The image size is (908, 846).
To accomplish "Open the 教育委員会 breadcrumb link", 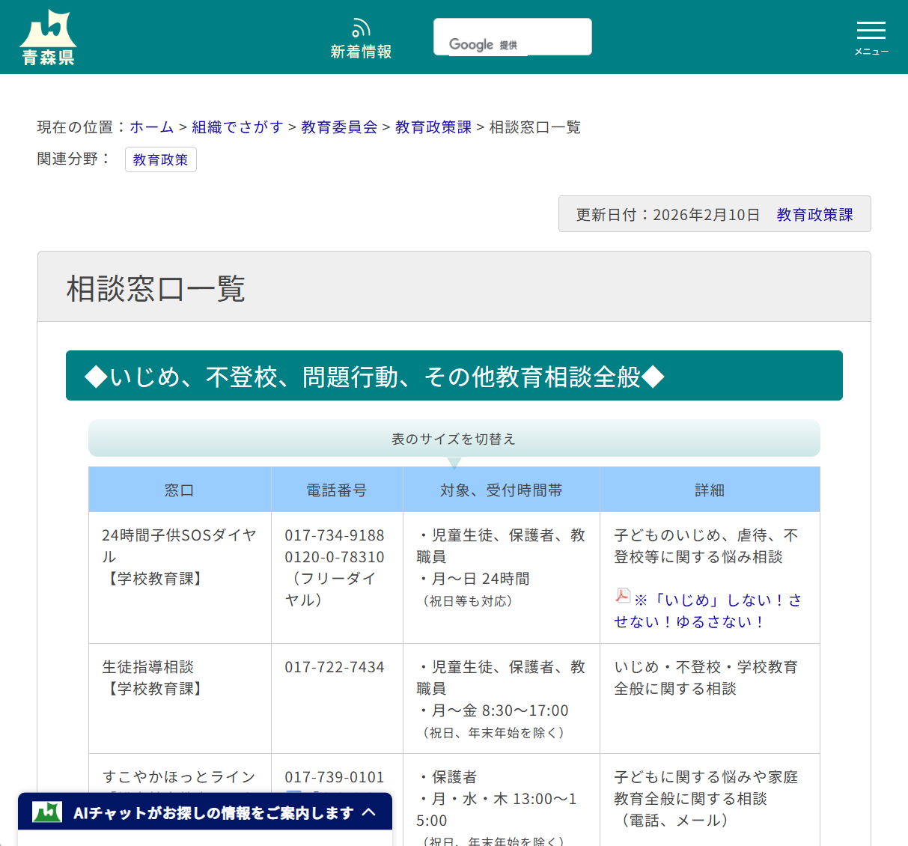I will [338, 127].
